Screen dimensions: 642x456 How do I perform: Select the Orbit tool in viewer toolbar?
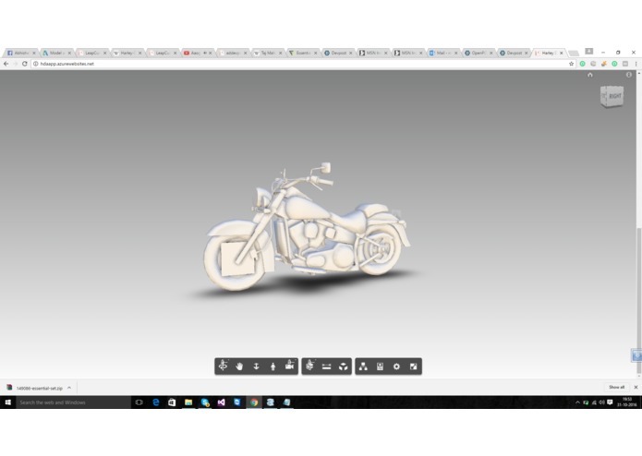223,366
